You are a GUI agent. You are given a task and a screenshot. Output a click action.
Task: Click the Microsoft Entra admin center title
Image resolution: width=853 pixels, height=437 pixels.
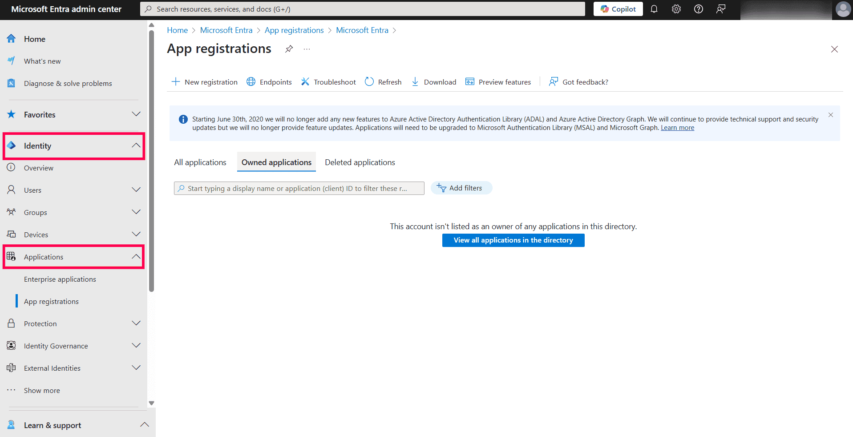(x=66, y=9)
